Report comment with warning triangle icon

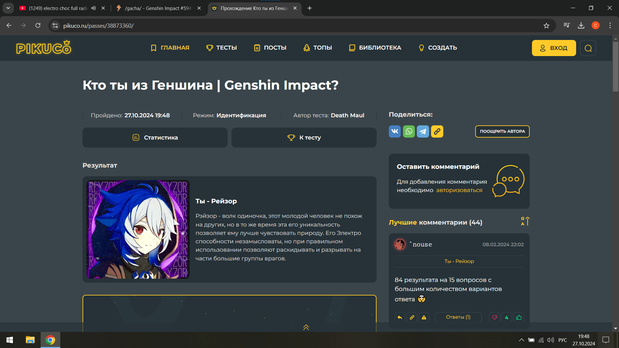coord(424,317)
